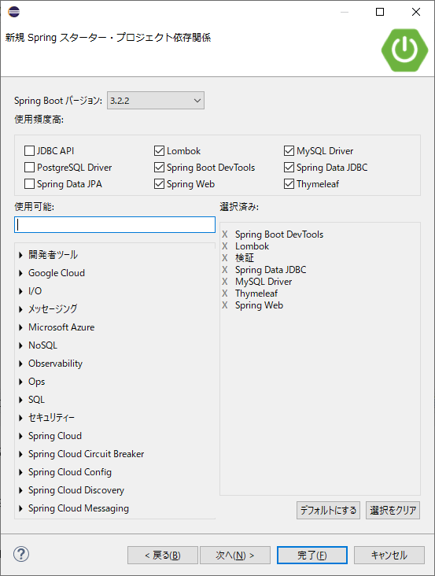435x576 pixels.
Task: Uncheck the Thymeleaf checkbox
Action: 289,183
